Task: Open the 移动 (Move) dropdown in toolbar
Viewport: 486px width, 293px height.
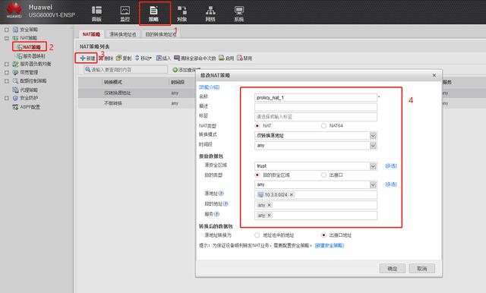Action: tap(144, 58)
